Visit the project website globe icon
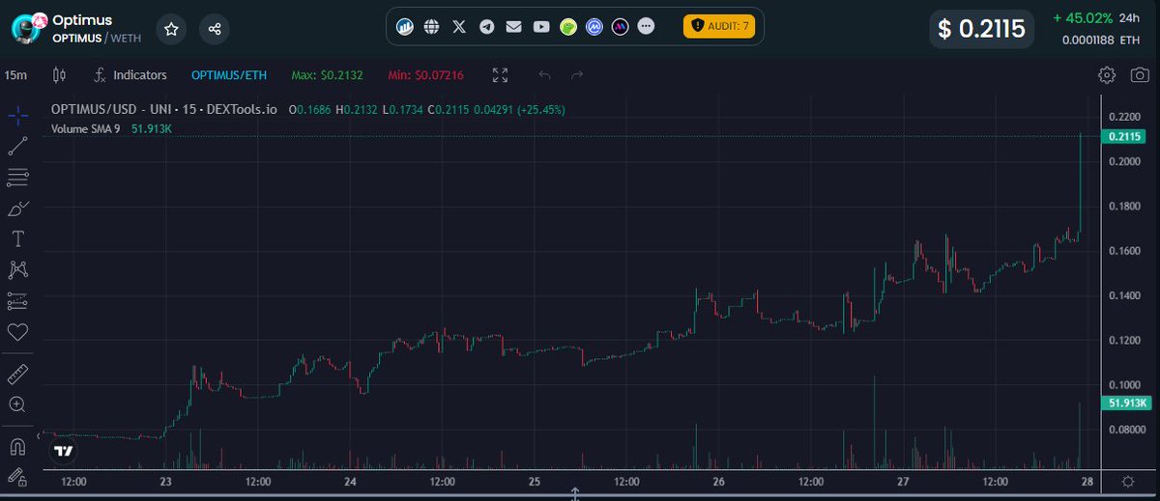Screen dimensions: 1160x501 point(432,27)
